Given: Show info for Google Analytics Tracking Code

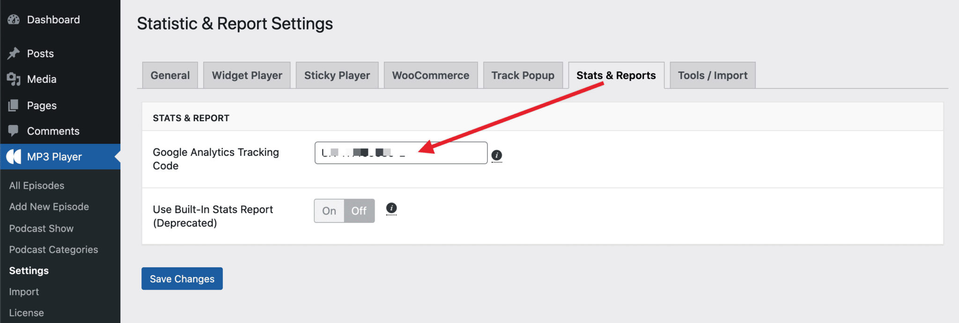Looking at the screenshot, I should (496, 155).
